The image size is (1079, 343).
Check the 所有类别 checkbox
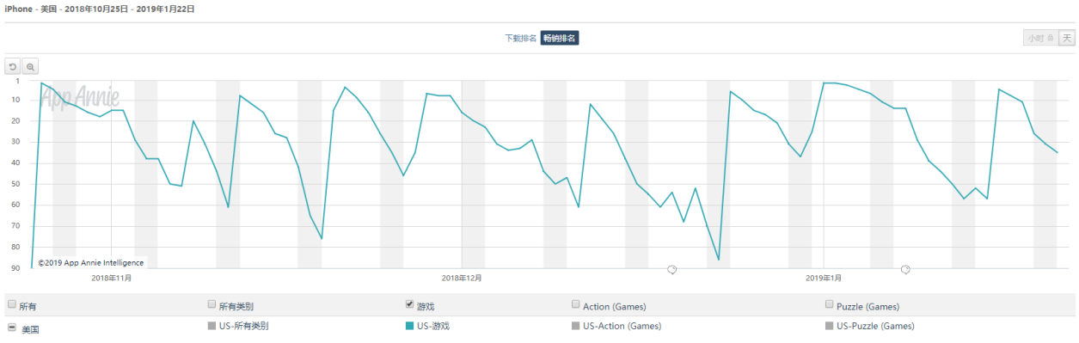[x=212, y=304]
